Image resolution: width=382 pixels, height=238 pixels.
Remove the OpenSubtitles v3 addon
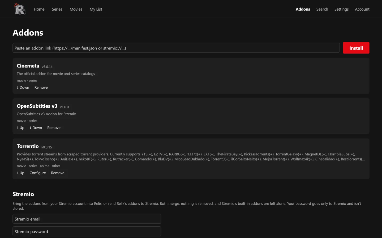coord(54,128)
